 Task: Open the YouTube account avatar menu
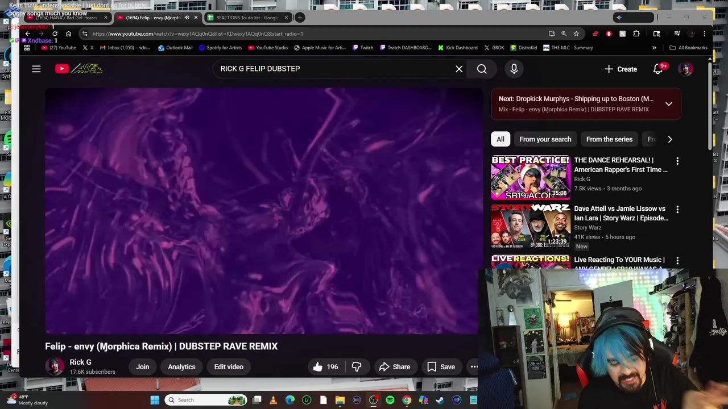click(x=685, y=69)
